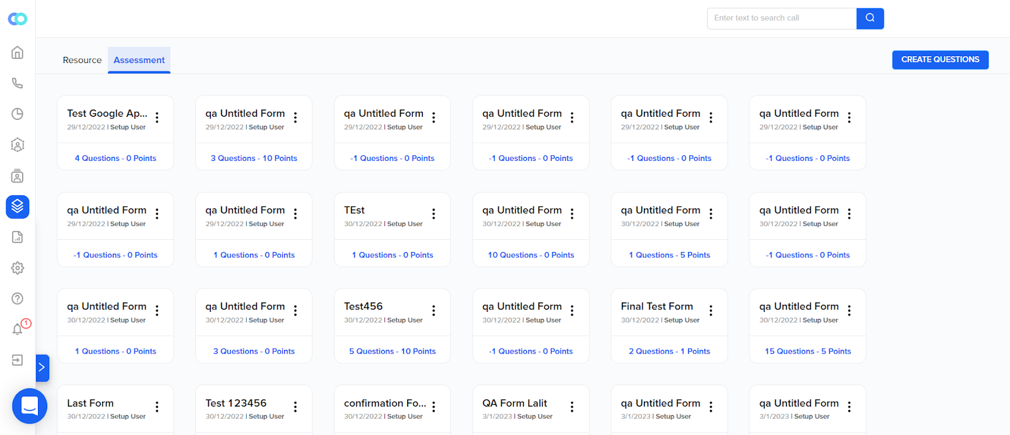The height and width of the screenshot is (435, 1010).
Task: Switch to the Resource tab
Action: coord(82,60)
